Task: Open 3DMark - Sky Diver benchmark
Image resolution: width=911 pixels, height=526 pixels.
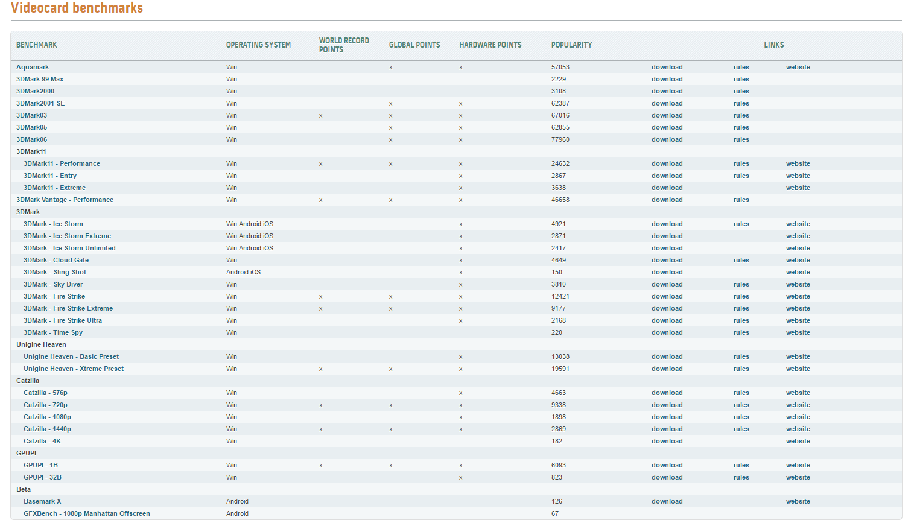Action: point(53,284)
